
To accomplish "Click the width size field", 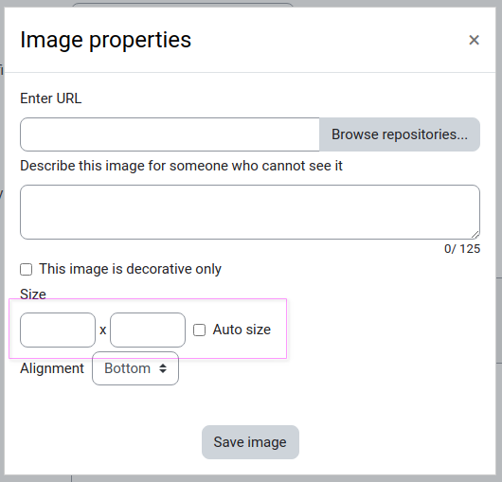I will coord(58,330).
